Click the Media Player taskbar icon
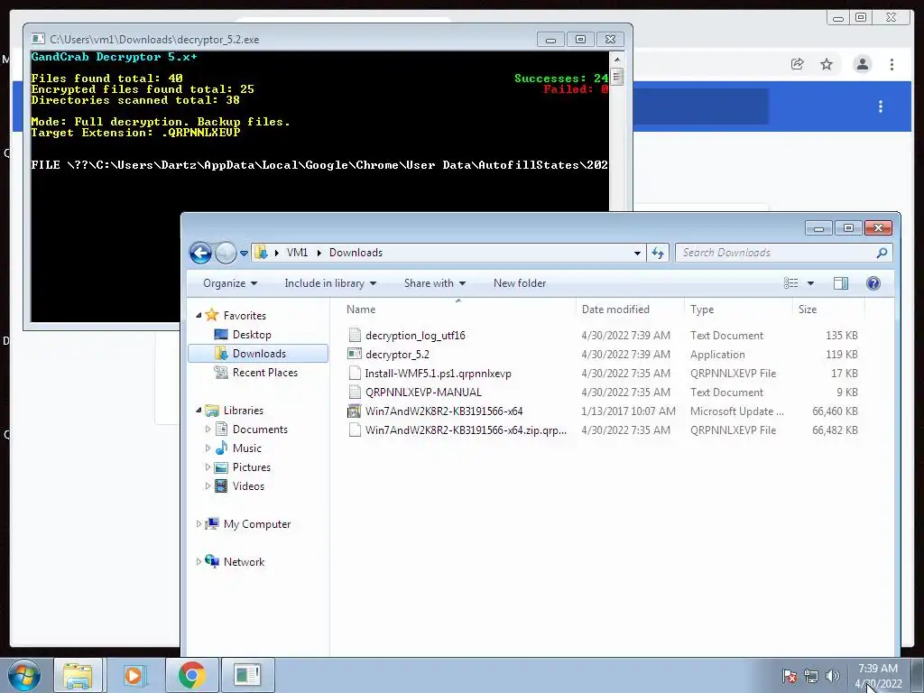Screen dimensions: 924x693 [x=134, y=675]
